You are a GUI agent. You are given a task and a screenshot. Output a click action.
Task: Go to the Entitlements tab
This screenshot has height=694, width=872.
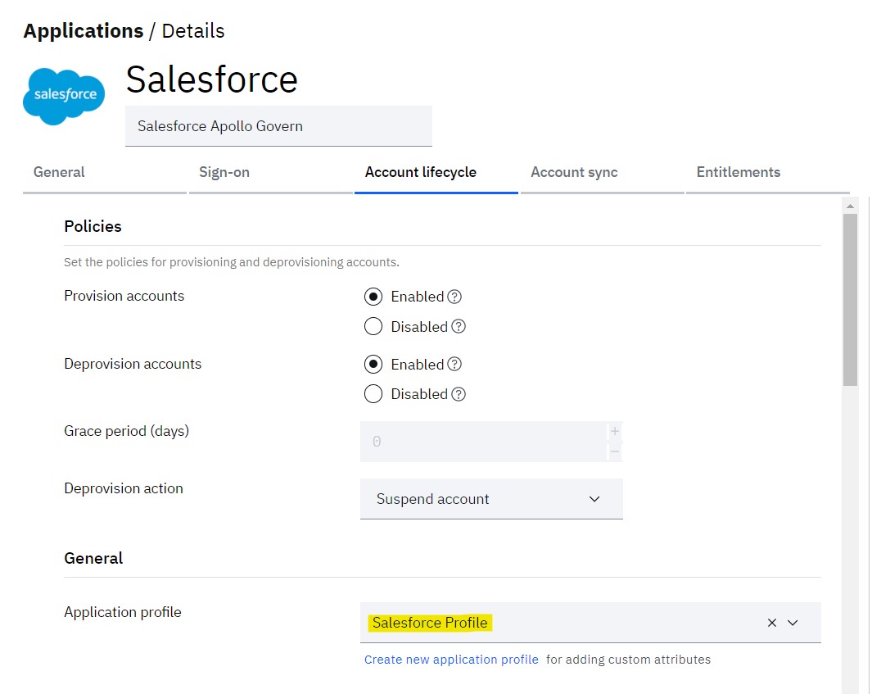pyautogui.click(x=768, y=173)
